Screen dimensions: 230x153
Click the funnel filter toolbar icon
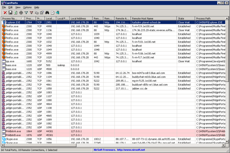(26, 13)
